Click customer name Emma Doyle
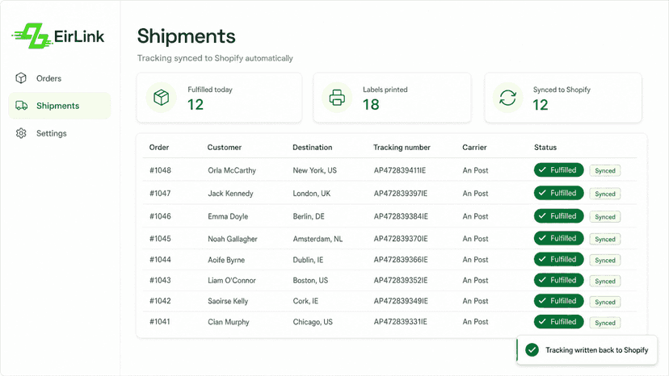This screenshot has height=376, width=669. (228, 216)
